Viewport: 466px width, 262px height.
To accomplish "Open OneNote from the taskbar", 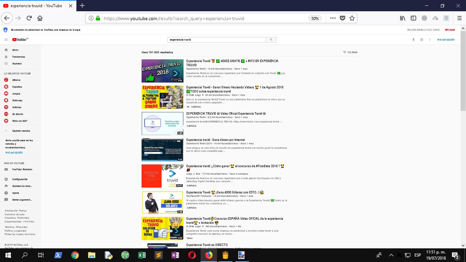I will pyautogui.click(x=175, y=255).
